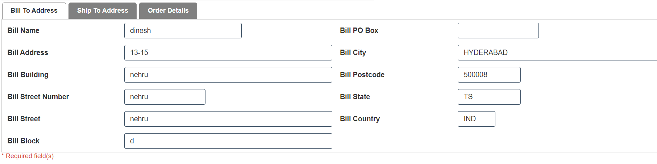This screenshot has height=164, width=657.
Task: Click the Bill Block field
Action: tap(228, 141)
